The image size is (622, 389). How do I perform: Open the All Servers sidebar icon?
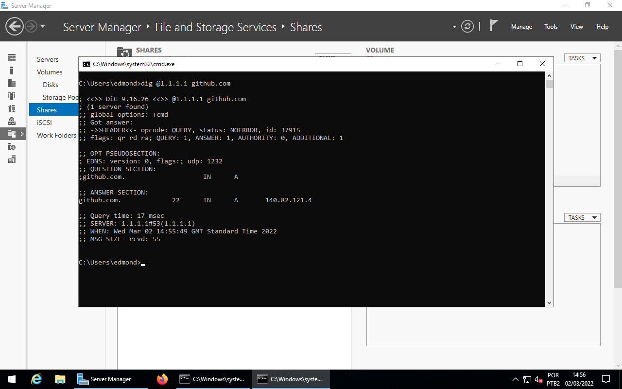11,83
